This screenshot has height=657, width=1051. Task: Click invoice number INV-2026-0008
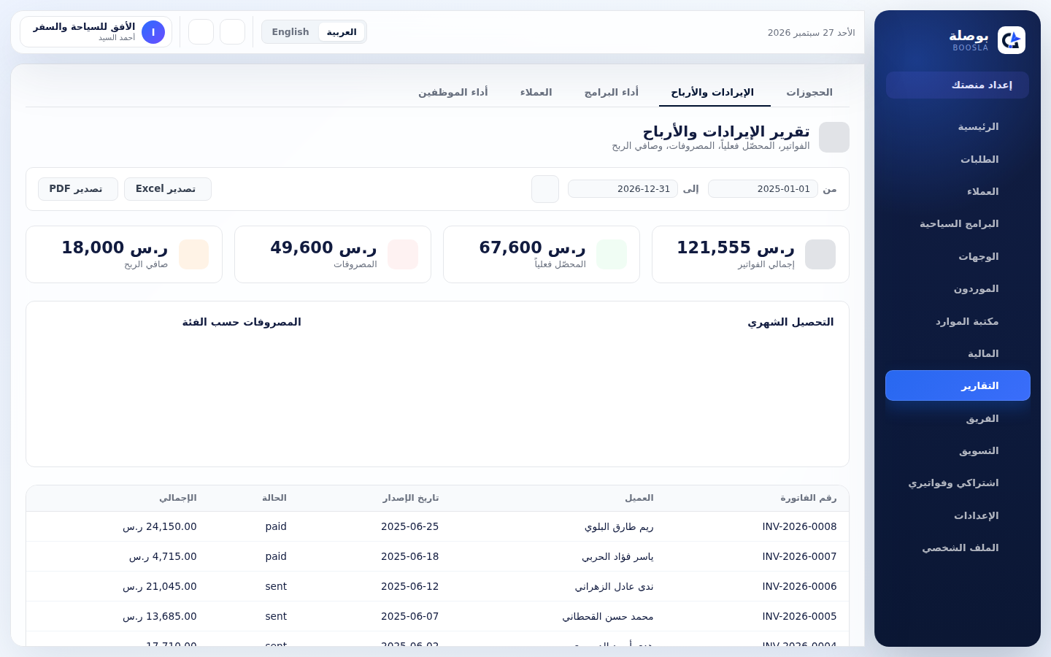point(799,526)
